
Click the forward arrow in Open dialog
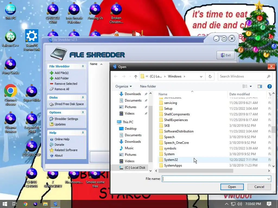[x=124, y=76]
